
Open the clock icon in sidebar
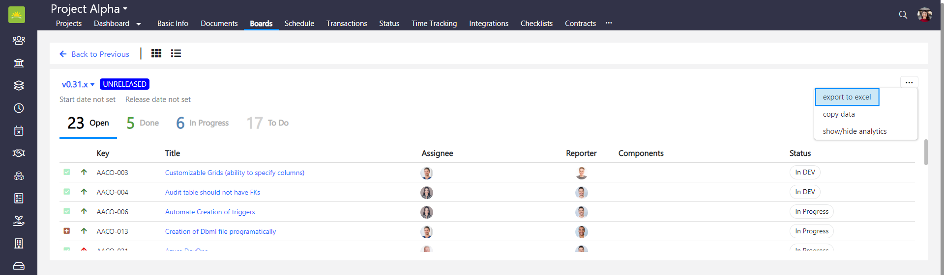[19, 108]
